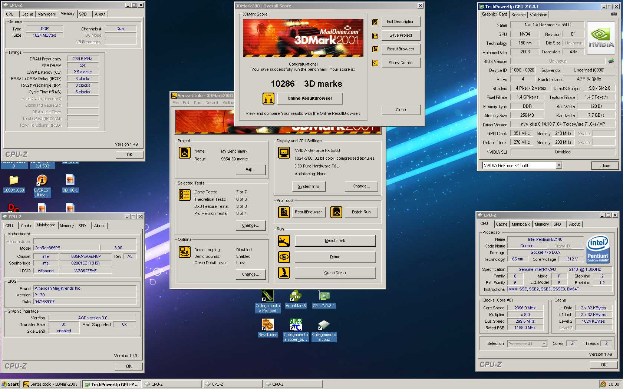Switch to TechPowerUp GPU-Z taskbar item

[x=112, y=384]
